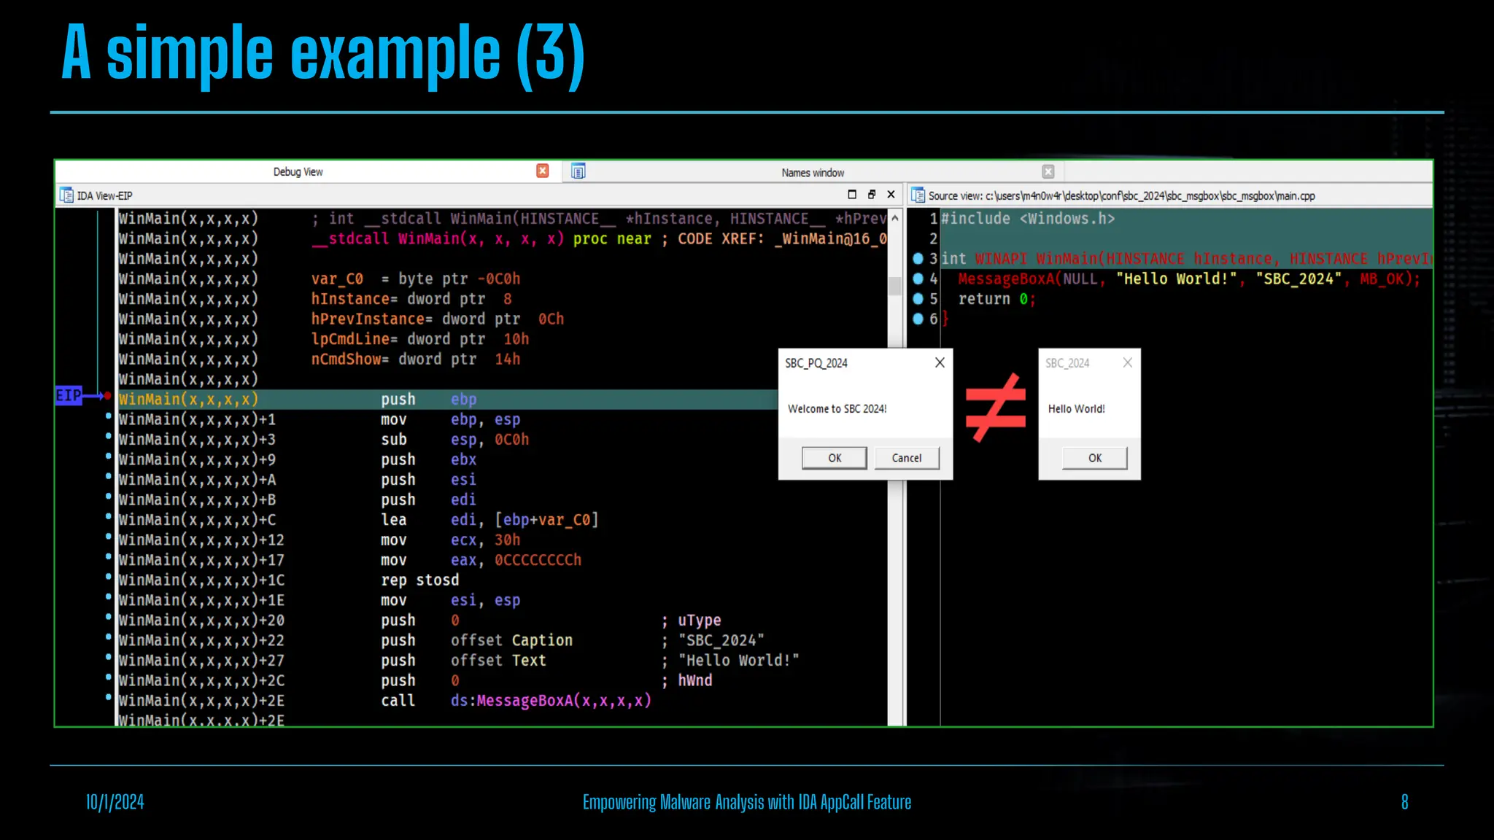
Task: Click address dot beside WinMain(x,x,x,x)+1
Action: 108,416
